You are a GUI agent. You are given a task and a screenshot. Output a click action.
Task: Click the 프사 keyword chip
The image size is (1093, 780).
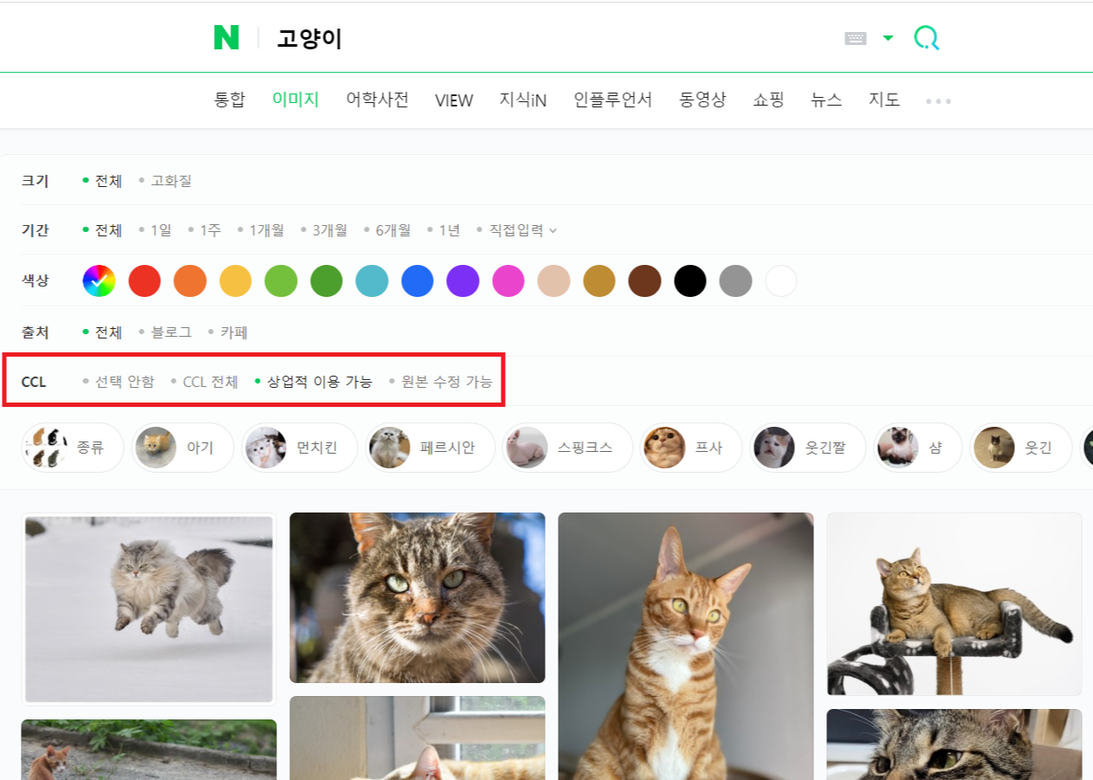(691, 448)
